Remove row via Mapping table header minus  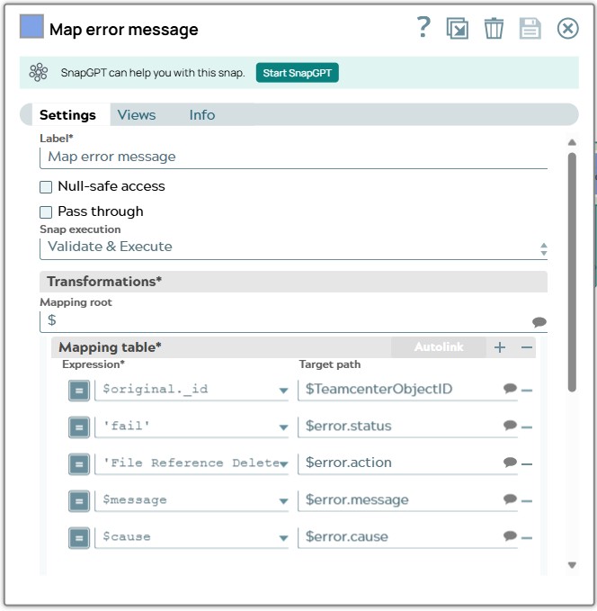527,347
